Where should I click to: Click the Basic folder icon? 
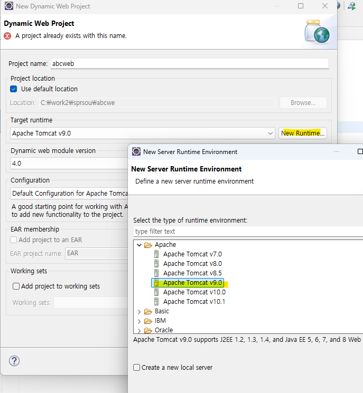(x=148, y=312)
